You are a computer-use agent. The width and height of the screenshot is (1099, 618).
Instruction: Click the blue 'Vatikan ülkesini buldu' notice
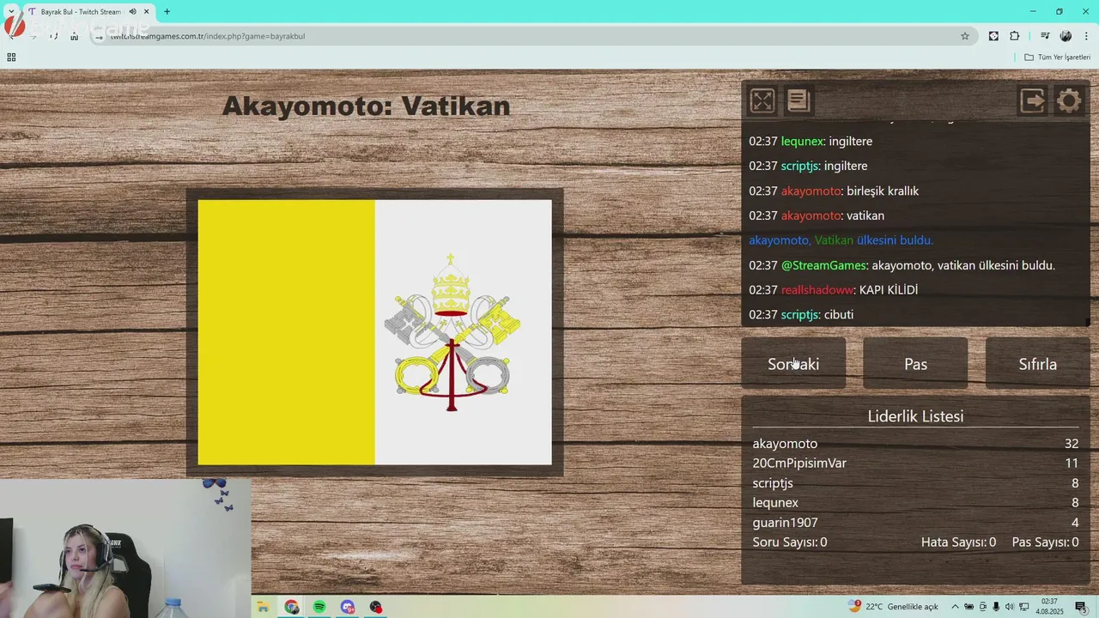pyautogui.click(x=841, y=240)
